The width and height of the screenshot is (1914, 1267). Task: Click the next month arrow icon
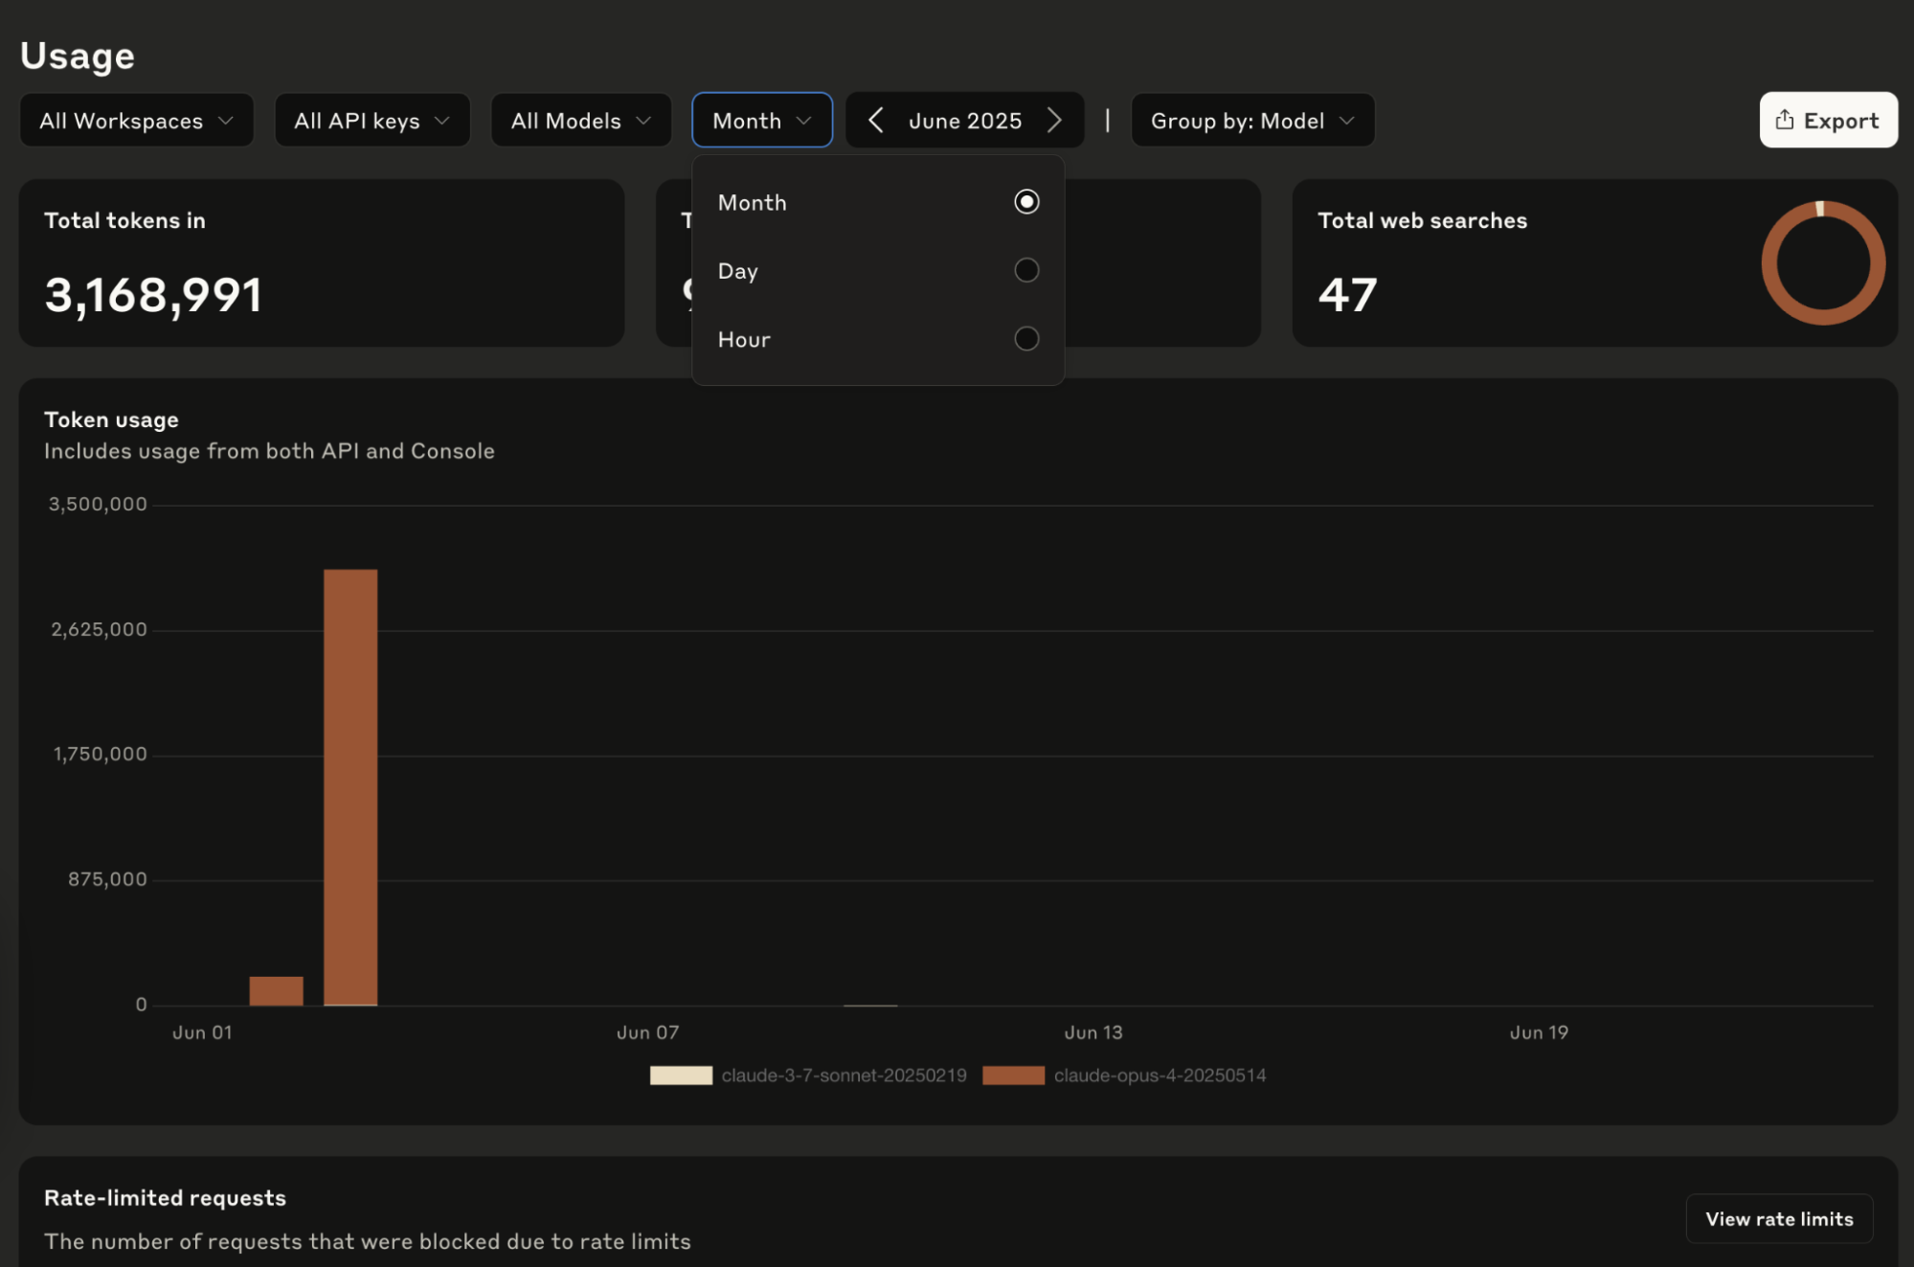pos(1054,121)
